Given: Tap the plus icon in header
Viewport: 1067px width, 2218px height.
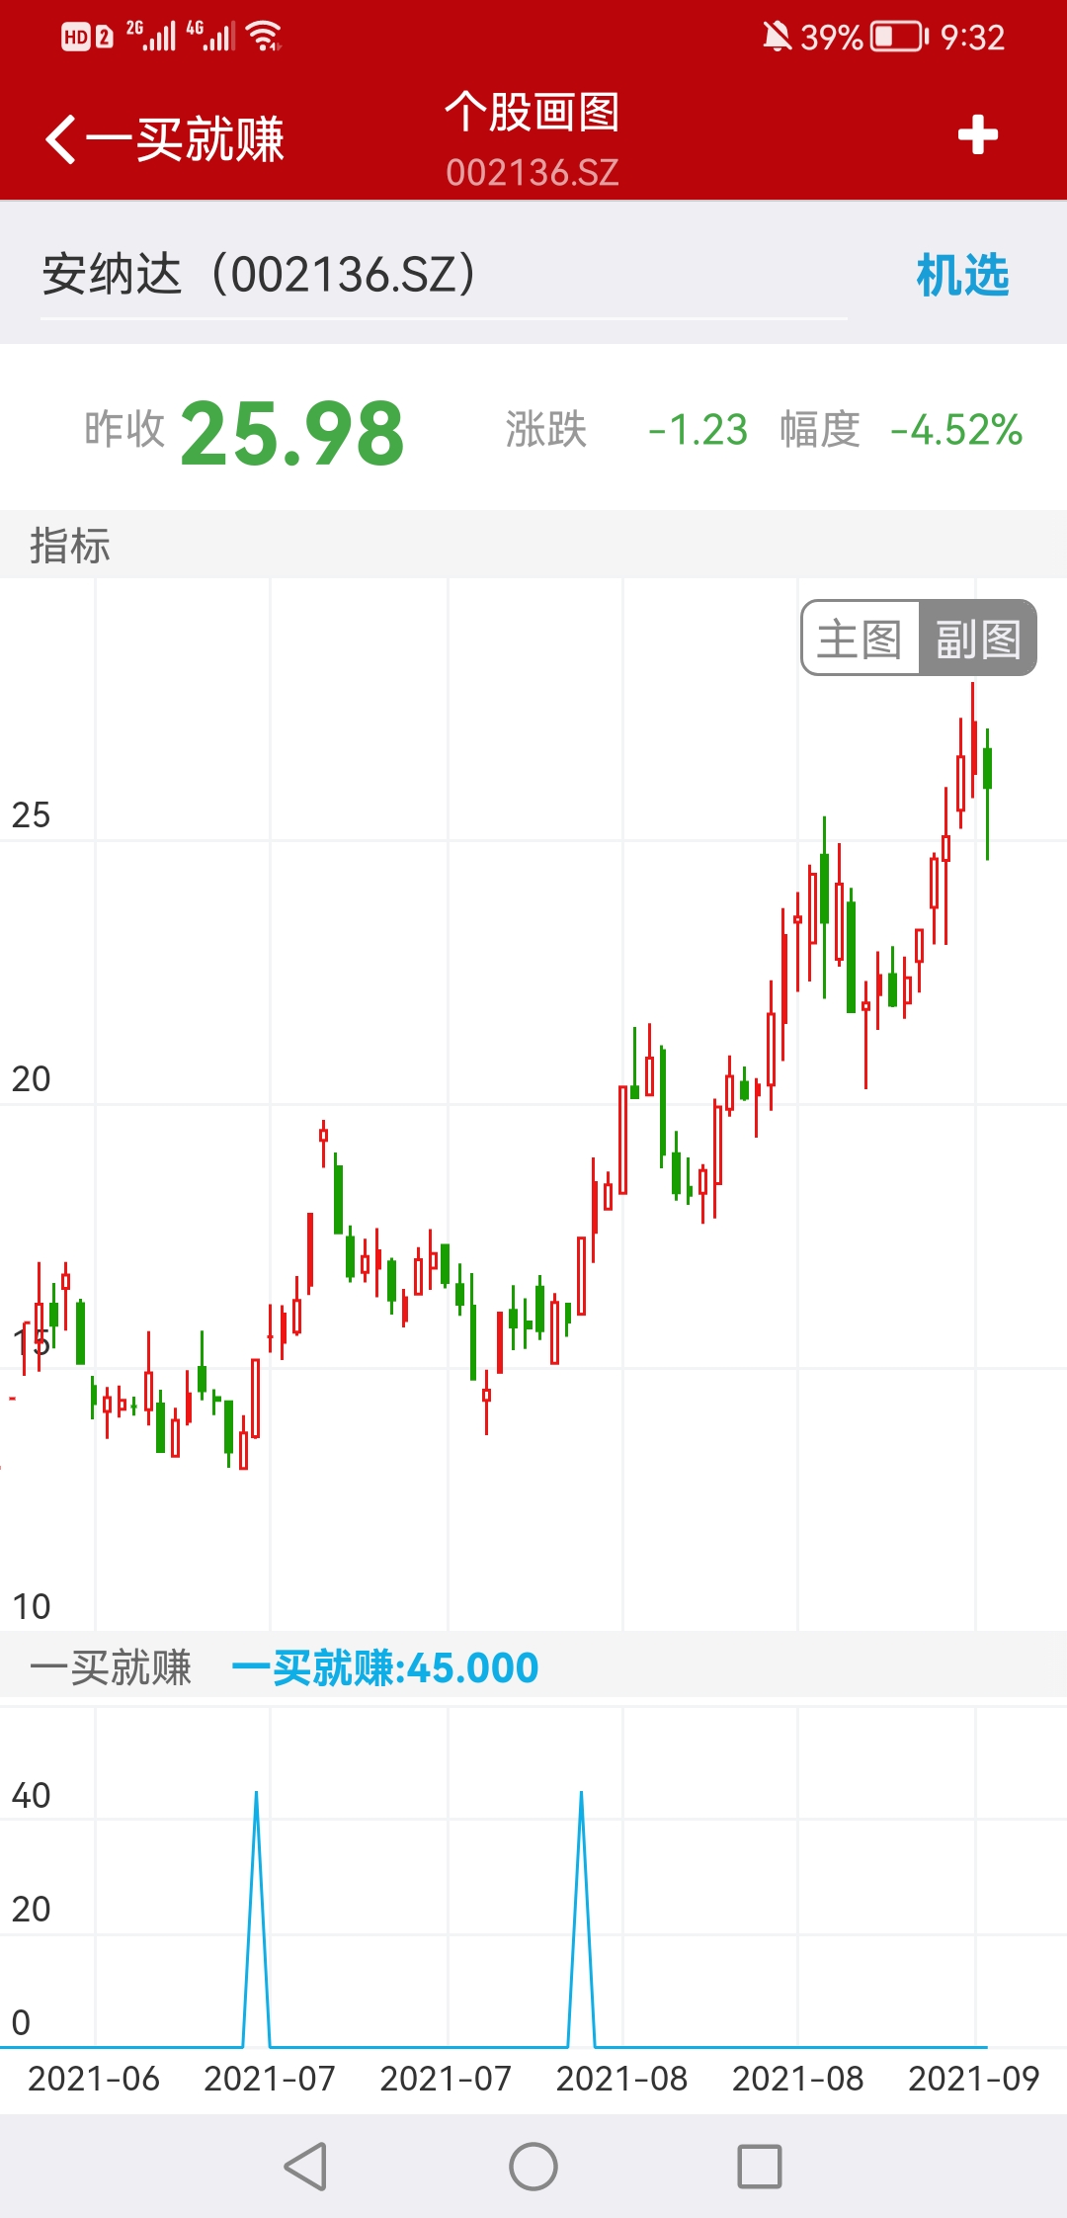Looking at the screenshot, I should [x=977, y=135].
